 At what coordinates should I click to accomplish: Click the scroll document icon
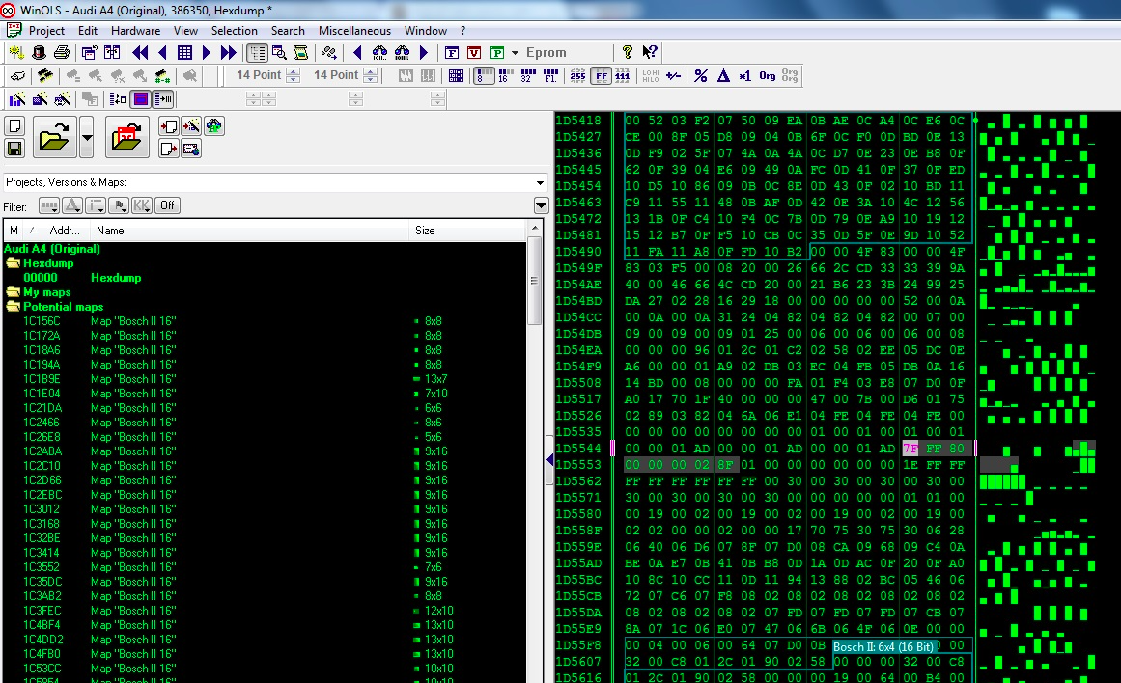click(x=301, y=52)
